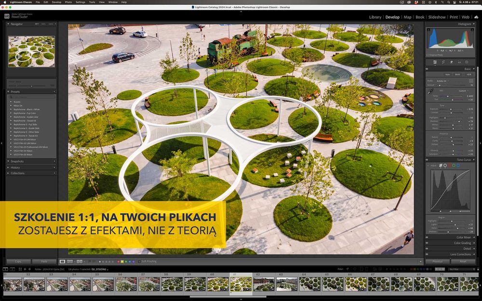Open the profile browser grid icon
The image size is (482, 301).
(471, 81)
